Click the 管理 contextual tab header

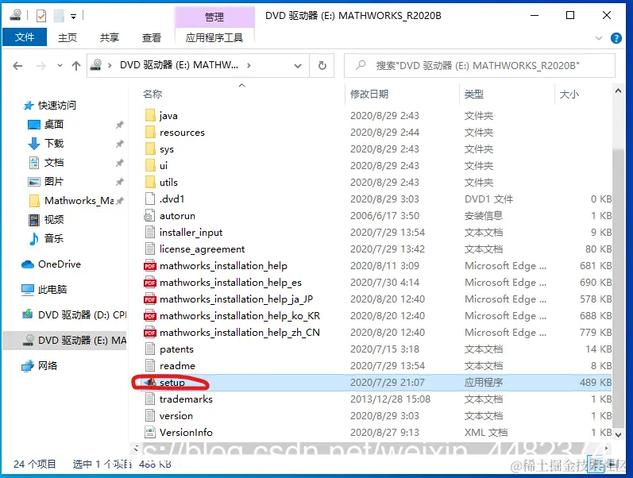coord(214,17)
